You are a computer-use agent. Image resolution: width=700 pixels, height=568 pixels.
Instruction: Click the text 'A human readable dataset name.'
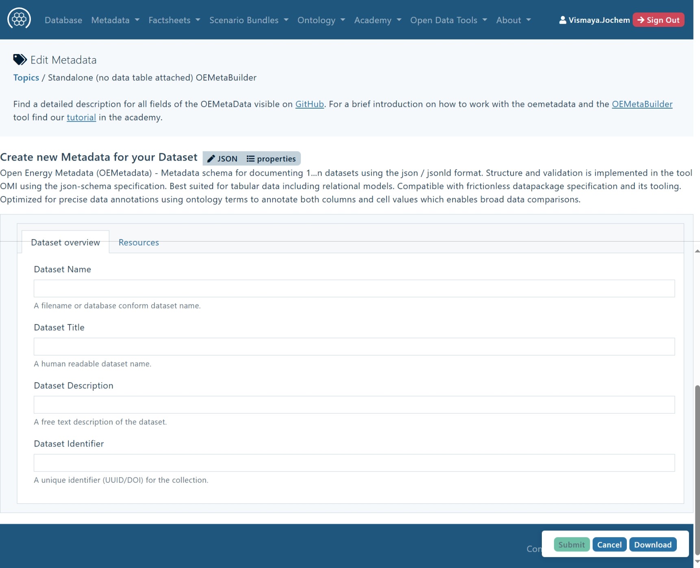pyautogui.click(x=93, y=364)
